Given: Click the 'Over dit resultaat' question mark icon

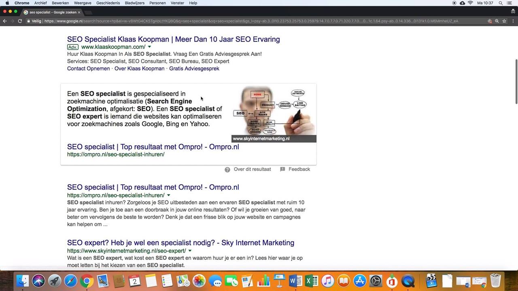Looking at the screenshot, I should tap(227, 169).
